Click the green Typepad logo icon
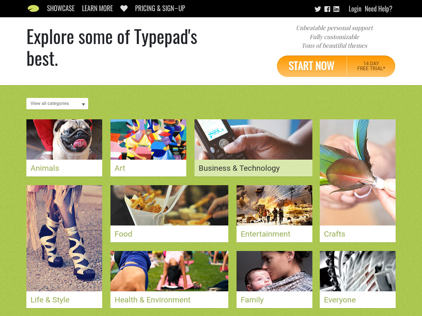Viewport: 422px width, 316px height. click(33, 9)
